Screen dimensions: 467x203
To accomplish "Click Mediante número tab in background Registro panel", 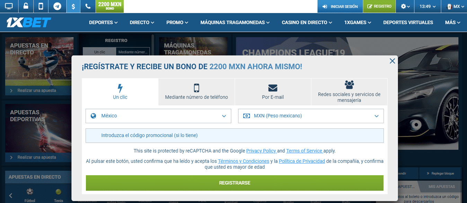I will tap(133, 52).
